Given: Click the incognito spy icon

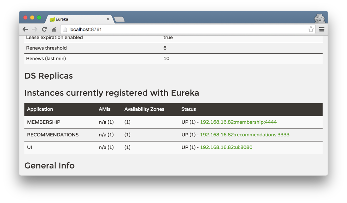Looking at the screenshot, I should [320, 18].
